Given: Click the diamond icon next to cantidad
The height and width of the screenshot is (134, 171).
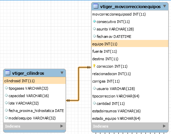Looking at the screenshot, I should coord(94,103).
